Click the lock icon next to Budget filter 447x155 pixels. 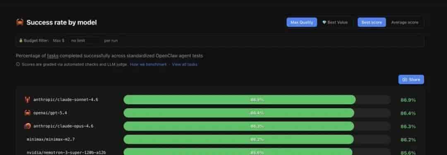[x=21, y=41]
